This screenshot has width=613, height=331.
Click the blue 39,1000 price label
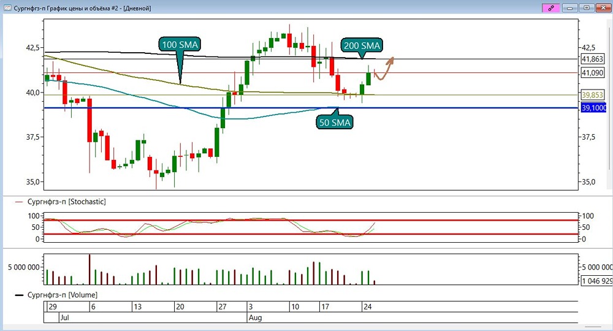(x=593, y=108)
